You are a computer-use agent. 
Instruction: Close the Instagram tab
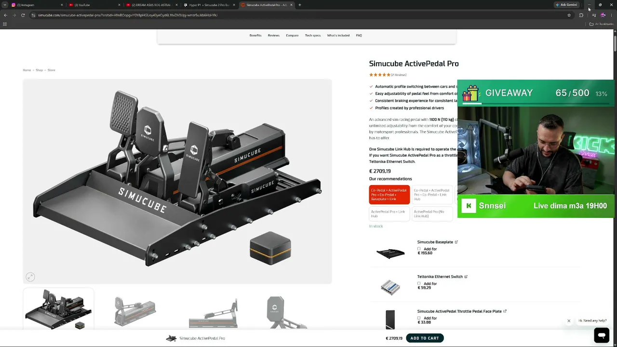62,5
